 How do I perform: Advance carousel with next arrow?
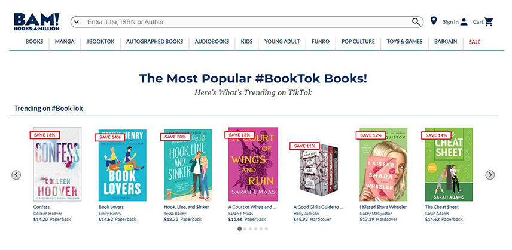point(490,175)
